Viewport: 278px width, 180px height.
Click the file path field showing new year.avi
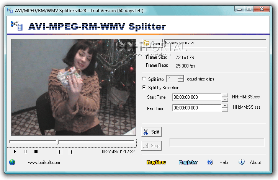tap(215, 43)
